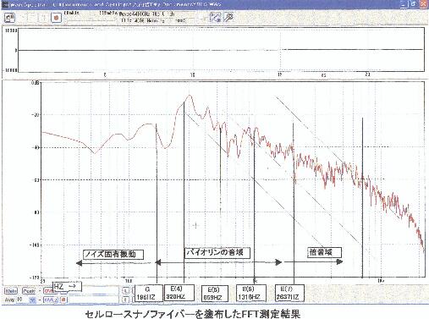Image resolution: width=429 pixels, height=319 pixels.
Task: Click the spectrum graph near the highest peak
Action: pyautogui.click(x=190, y=96)
